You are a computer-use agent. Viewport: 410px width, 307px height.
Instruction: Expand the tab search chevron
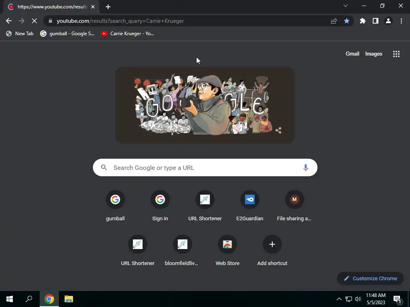pyautogui.click(x=346, y=6)
